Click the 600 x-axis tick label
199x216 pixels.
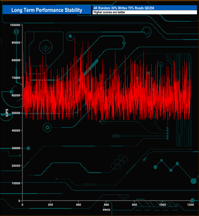pyautogui.click(x=107, y=205)
